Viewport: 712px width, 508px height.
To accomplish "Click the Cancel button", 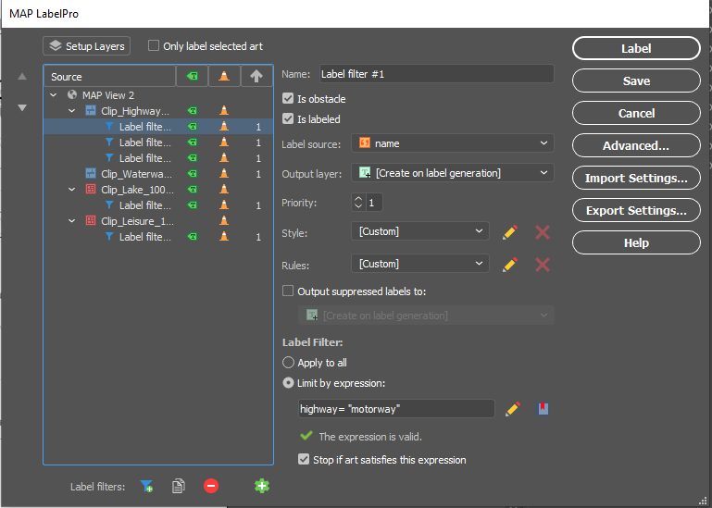I will click(636, 113).
